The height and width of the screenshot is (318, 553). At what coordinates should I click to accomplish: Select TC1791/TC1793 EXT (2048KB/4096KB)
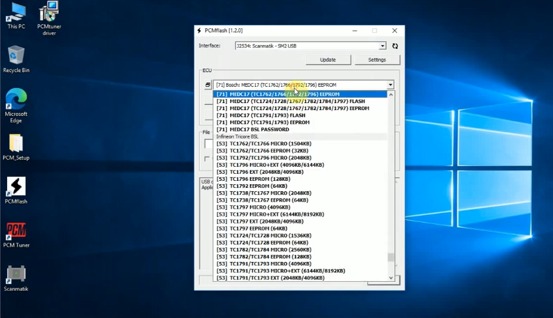(300, 278)
